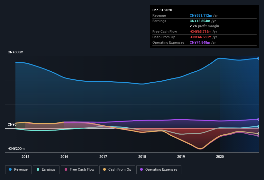Click the -CN¥63.715m free cash flow value

point(201,32)
